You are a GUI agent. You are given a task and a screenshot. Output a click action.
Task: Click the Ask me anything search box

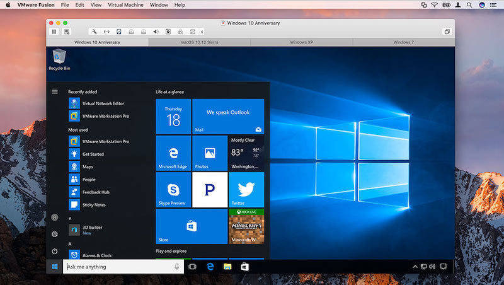click(123, 267)
